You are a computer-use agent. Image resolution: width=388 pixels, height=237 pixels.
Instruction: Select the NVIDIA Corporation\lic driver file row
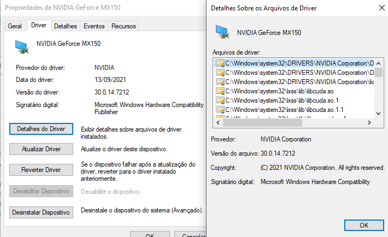coord(294,82)
